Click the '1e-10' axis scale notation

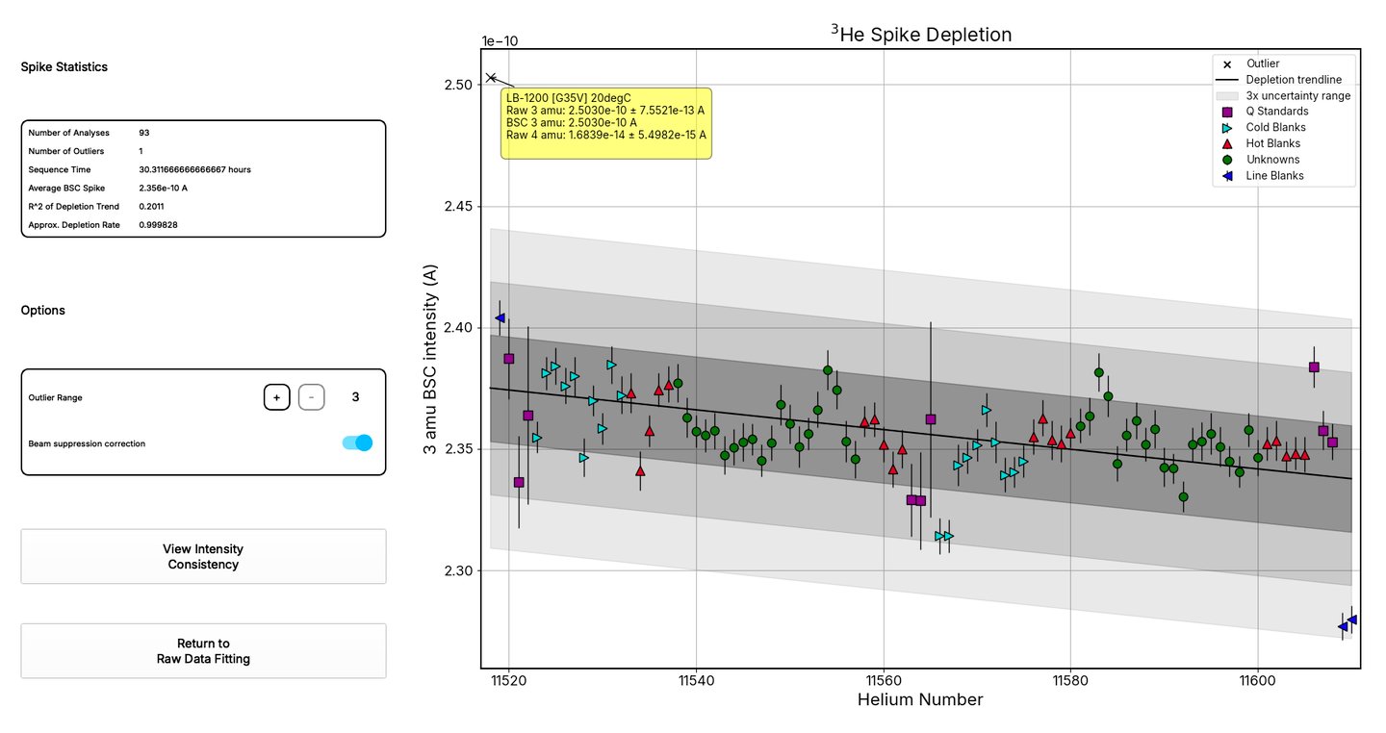click(500, 41)
